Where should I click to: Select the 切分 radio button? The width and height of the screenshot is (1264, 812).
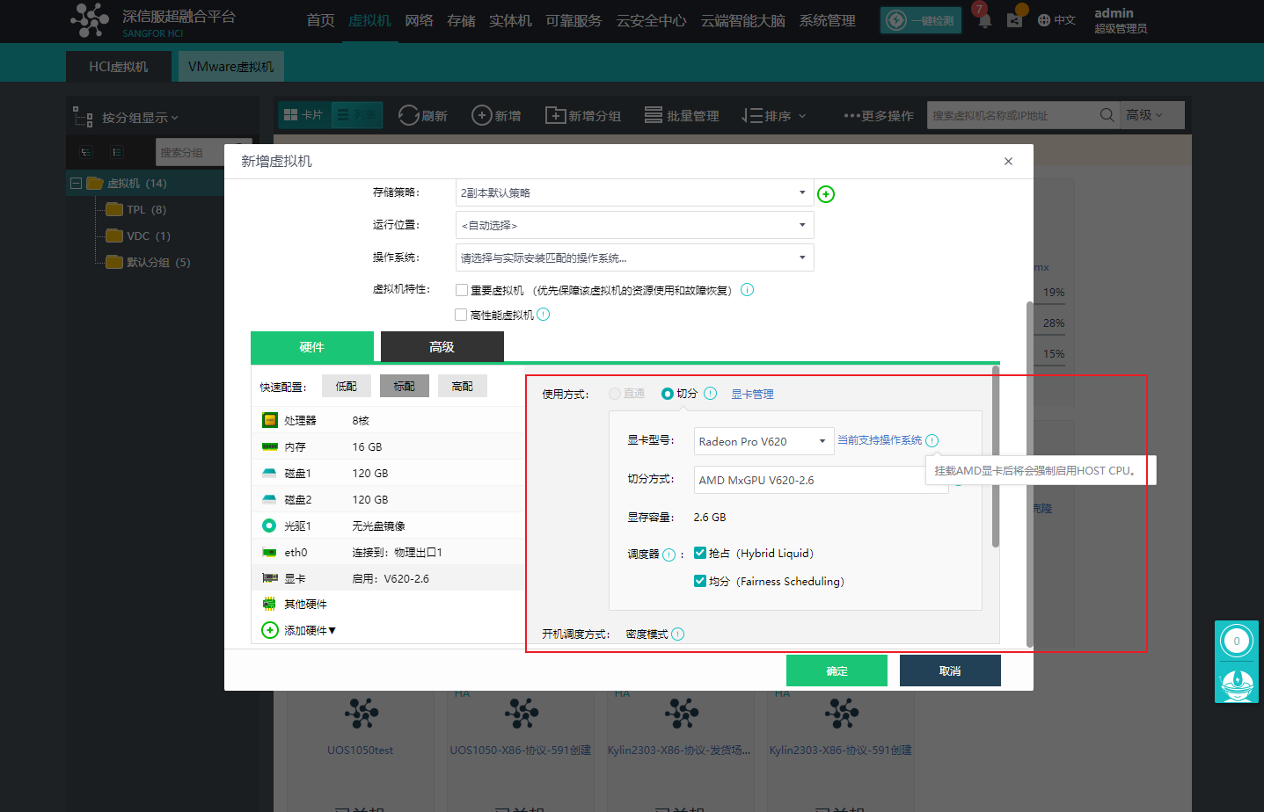[x=668, y=394]
